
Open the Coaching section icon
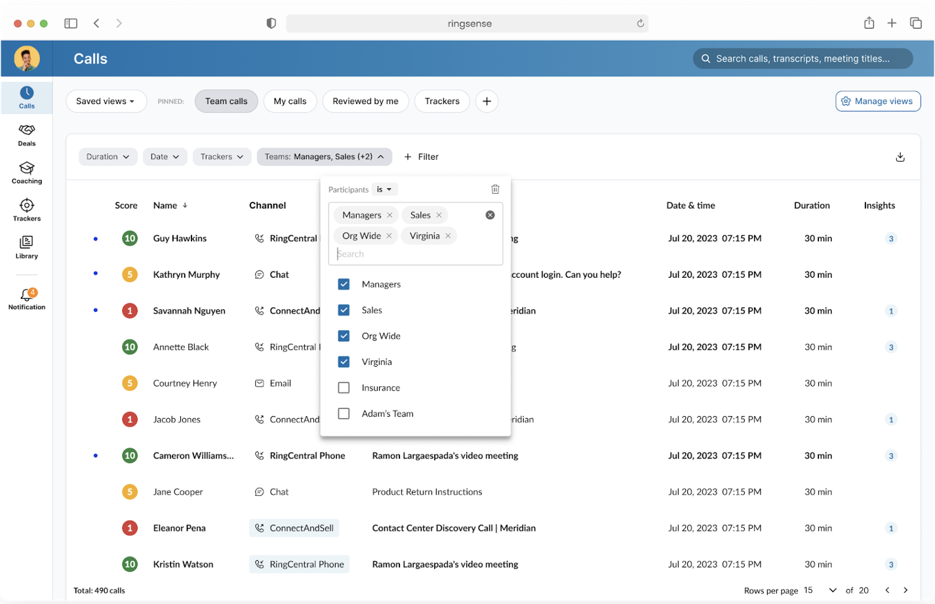pos(27,172)
